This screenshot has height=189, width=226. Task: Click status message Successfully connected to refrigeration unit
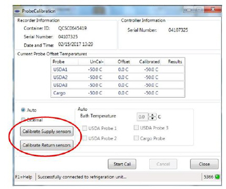pyautogui.click(x=82, y=177)
